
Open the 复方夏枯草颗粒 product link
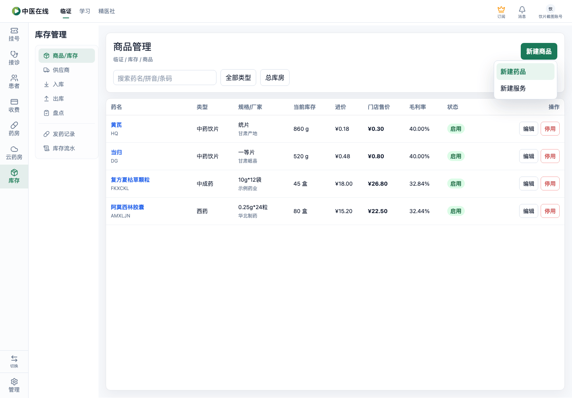(x=130, y=180)
